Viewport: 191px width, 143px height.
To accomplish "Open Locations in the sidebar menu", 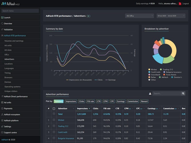I will pos(9,64).
